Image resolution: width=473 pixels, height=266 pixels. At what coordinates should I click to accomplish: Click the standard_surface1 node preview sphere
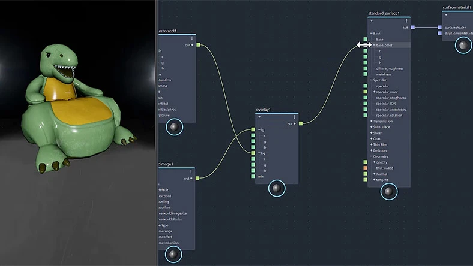point(389,191)
